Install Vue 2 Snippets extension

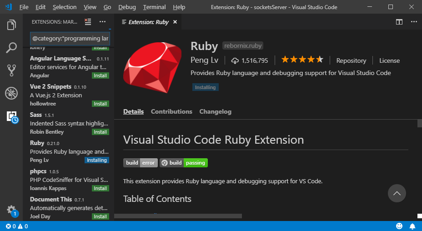click(100, 104)
